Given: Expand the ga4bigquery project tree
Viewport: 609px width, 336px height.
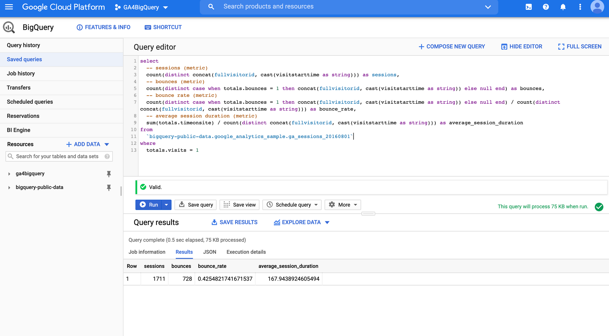Looking at the screenshot, I should click(9, 174).
